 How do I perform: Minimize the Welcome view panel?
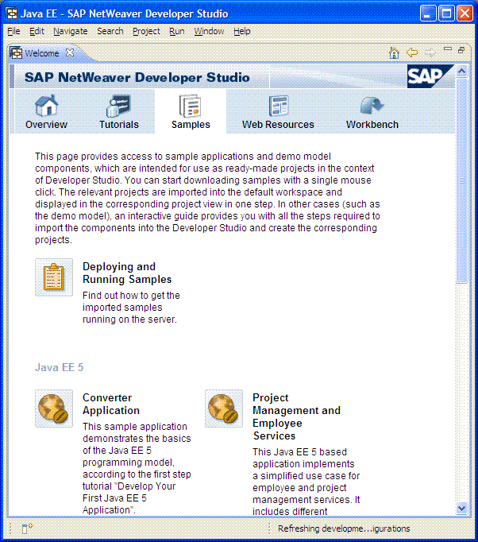449,50
